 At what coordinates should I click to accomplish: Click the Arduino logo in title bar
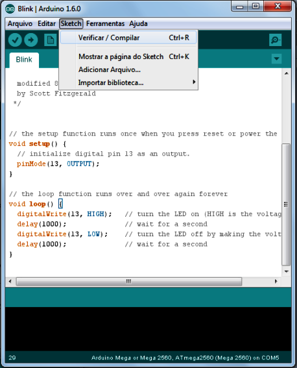click(x=10, y=9)
